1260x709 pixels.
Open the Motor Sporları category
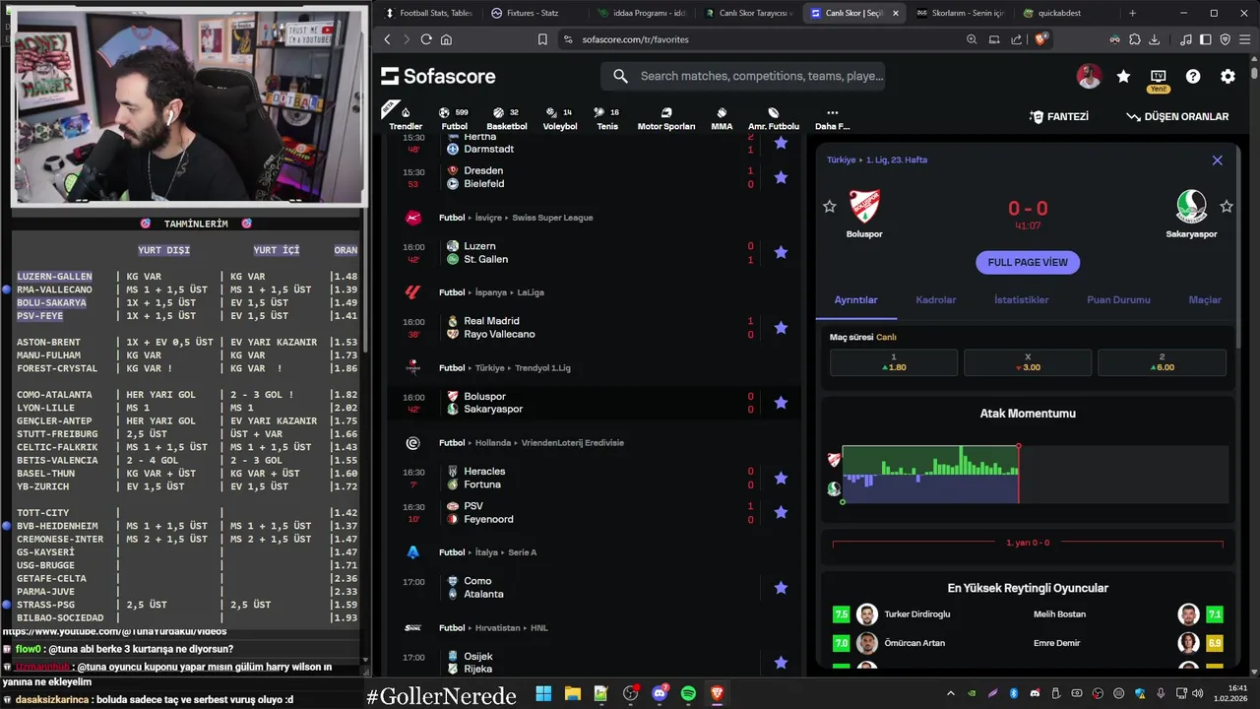pos(666,118)
